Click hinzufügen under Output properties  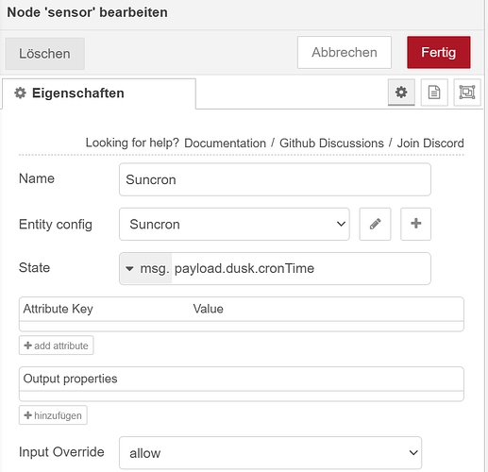click(x=53, y=415)
